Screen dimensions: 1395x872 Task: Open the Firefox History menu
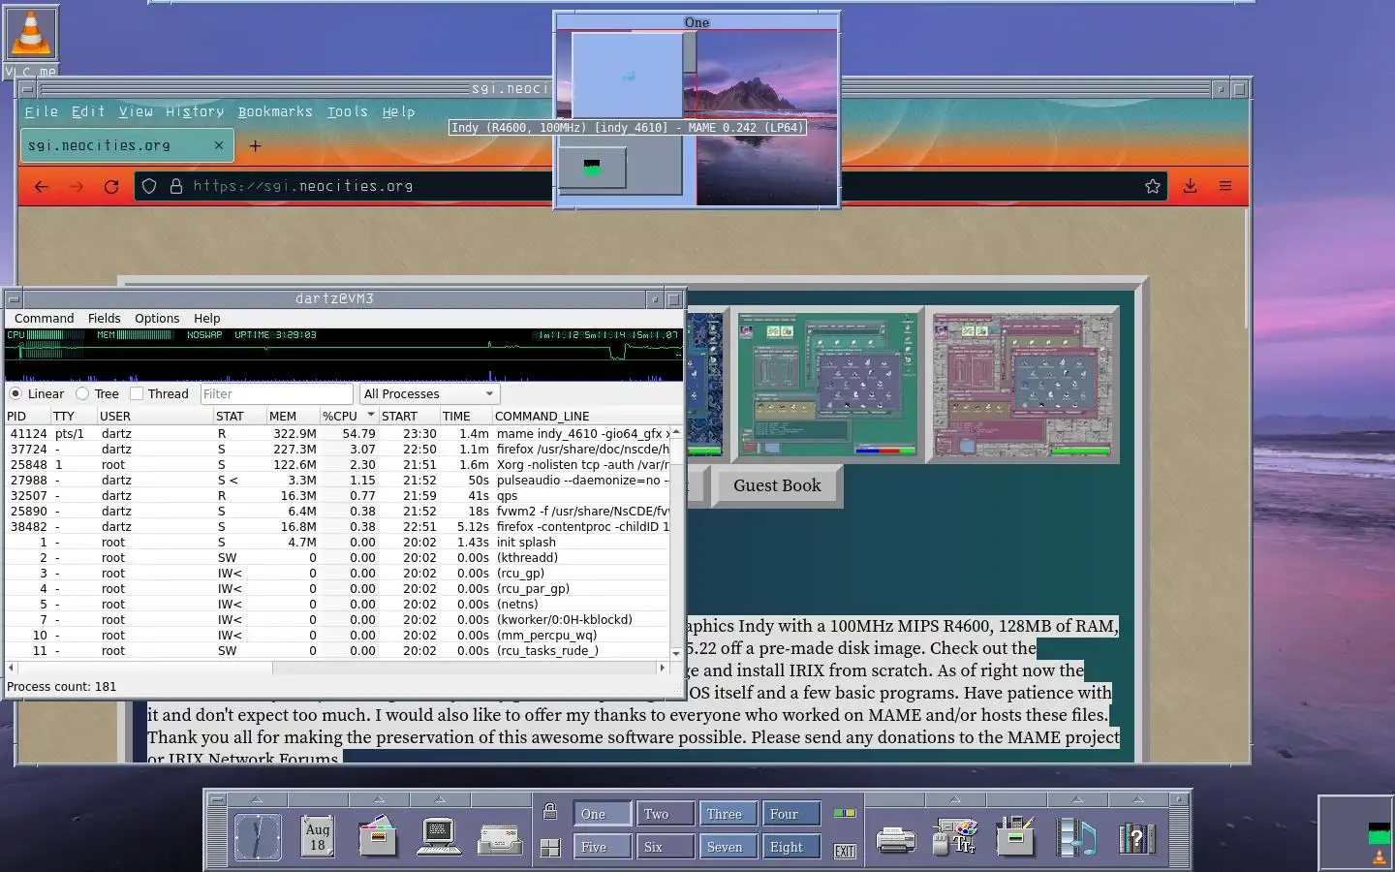(195, 111)
